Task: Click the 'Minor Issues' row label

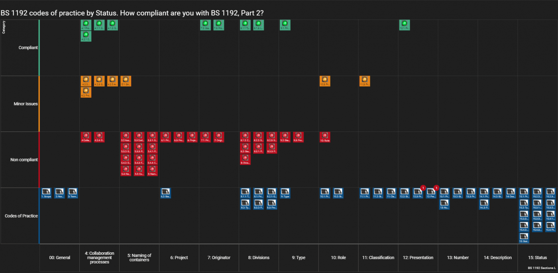Action: tap(26, 104)
